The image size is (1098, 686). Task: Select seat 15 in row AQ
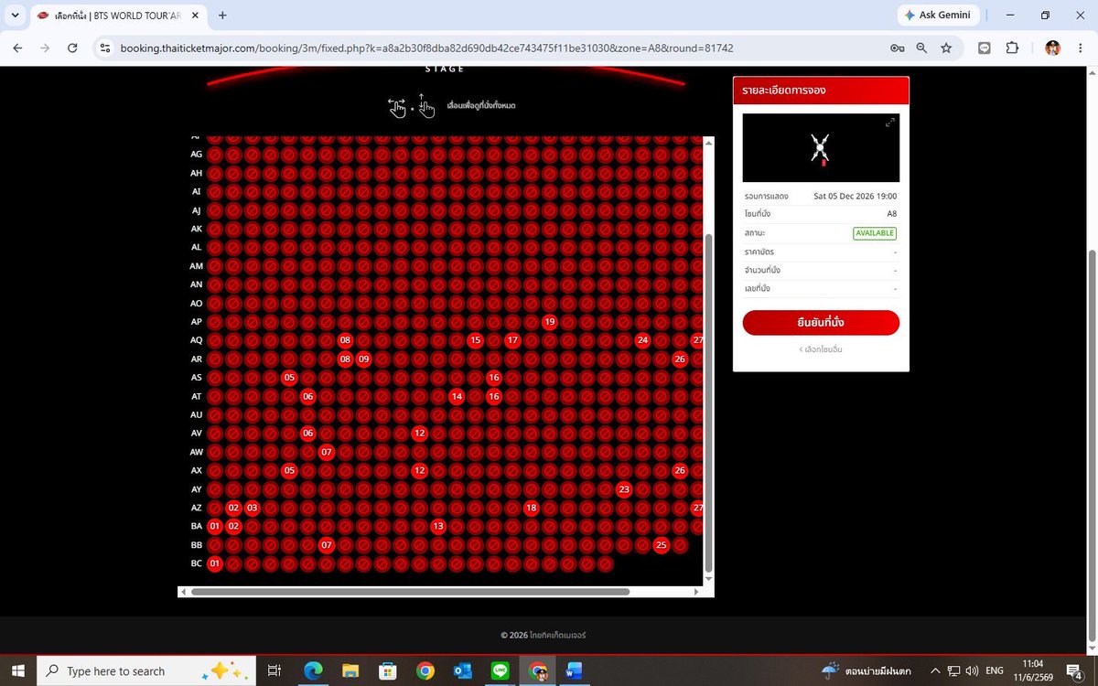475,340
